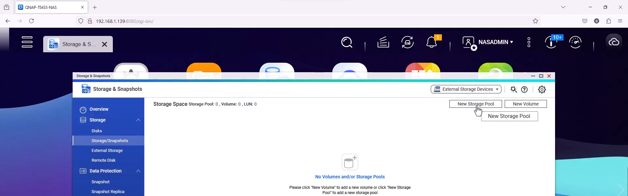Click the browser back arrow
Screen dimensions: 628x196
pyautogui.click(x=8, y=21)
